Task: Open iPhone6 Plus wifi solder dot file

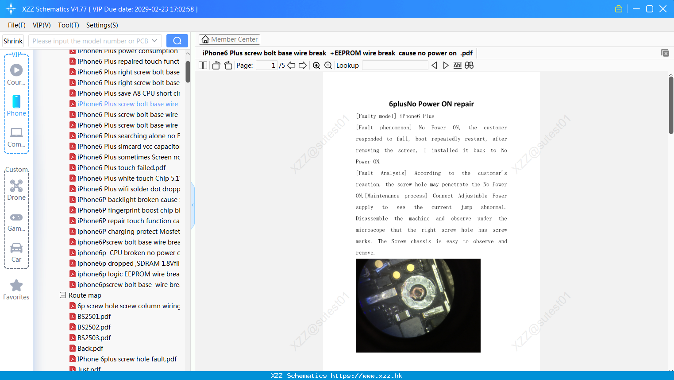Action: tap(125, 189)
